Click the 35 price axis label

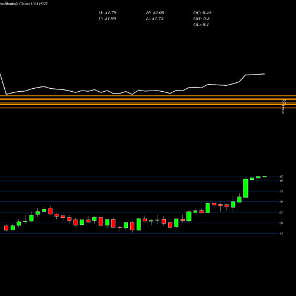[x=281, y=191]
